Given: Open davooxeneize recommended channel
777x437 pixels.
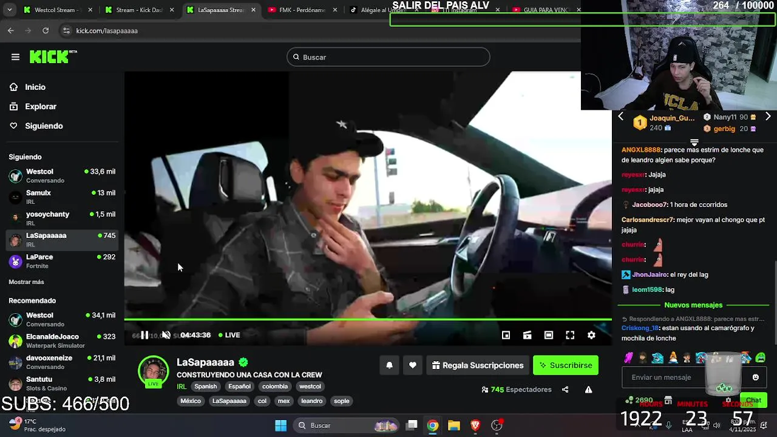Looking at the screenshot, I should [x=62, y=362].
